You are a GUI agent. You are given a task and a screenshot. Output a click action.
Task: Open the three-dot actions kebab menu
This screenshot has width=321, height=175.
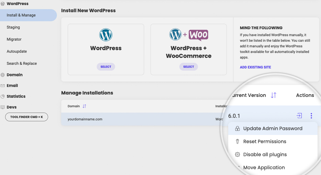311,116
